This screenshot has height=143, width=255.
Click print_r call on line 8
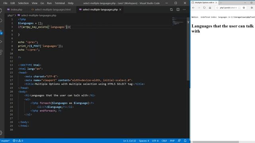coord(24,46)
